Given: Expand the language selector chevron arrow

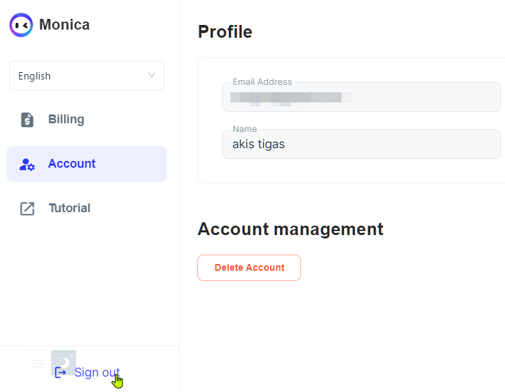Looking at the screenshot, I should (x=152, y=75).
